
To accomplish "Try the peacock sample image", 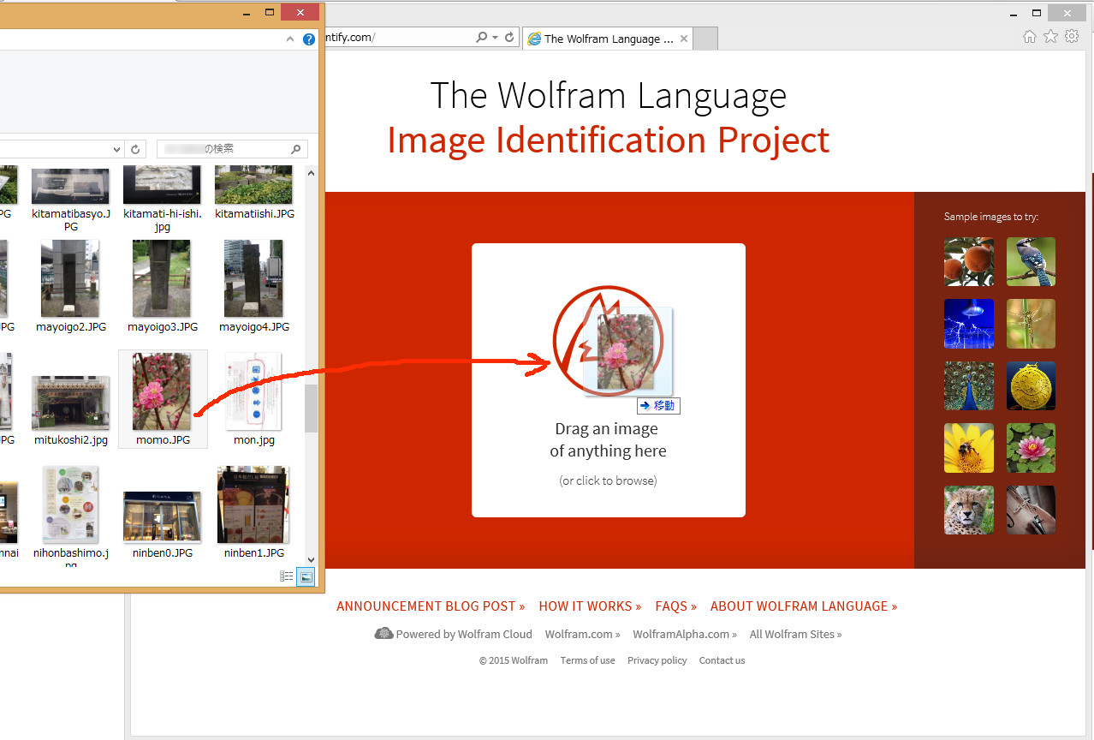I will pyautogui.click(x=969, y=385).
